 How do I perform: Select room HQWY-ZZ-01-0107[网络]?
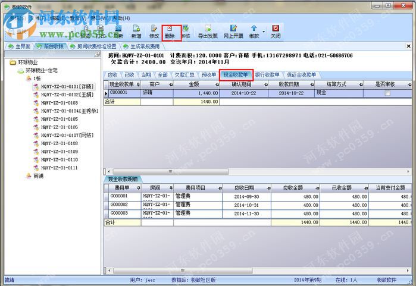(67, 135)
